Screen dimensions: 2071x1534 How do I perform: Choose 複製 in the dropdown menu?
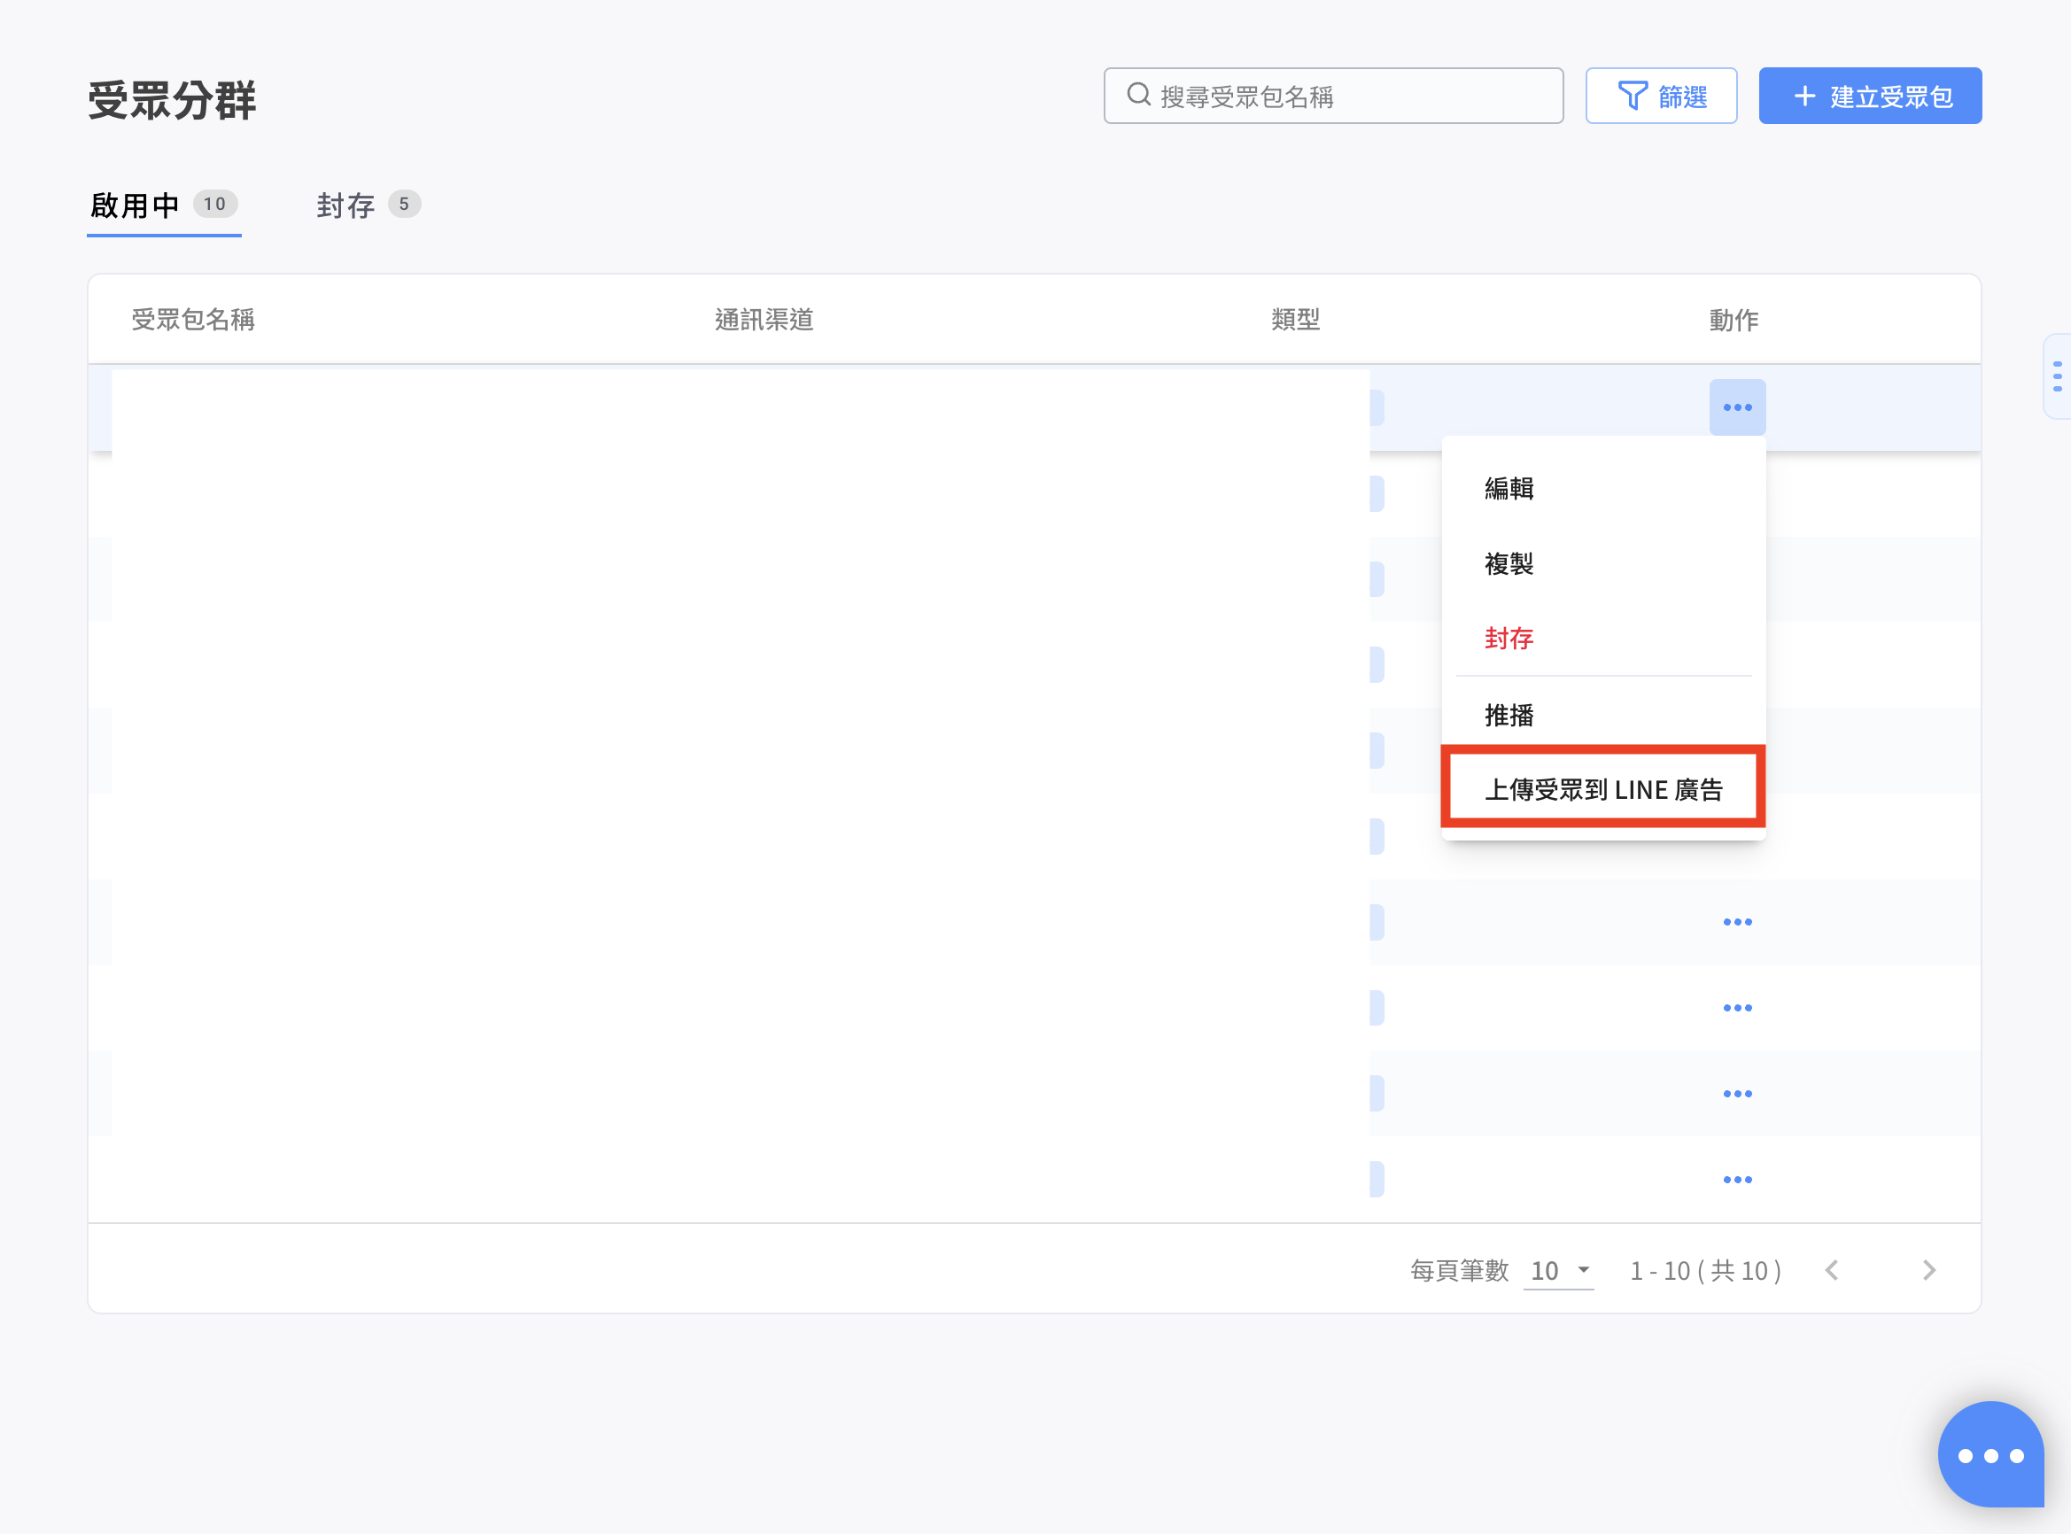1509,563
